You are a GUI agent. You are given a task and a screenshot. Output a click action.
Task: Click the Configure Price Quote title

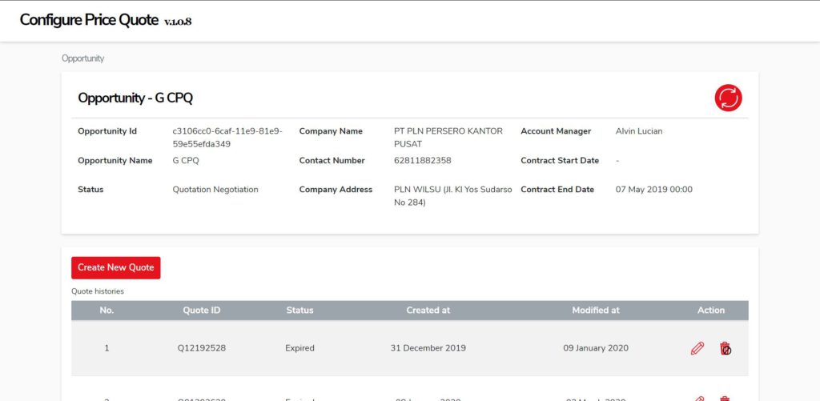click(x=89, y=20)
